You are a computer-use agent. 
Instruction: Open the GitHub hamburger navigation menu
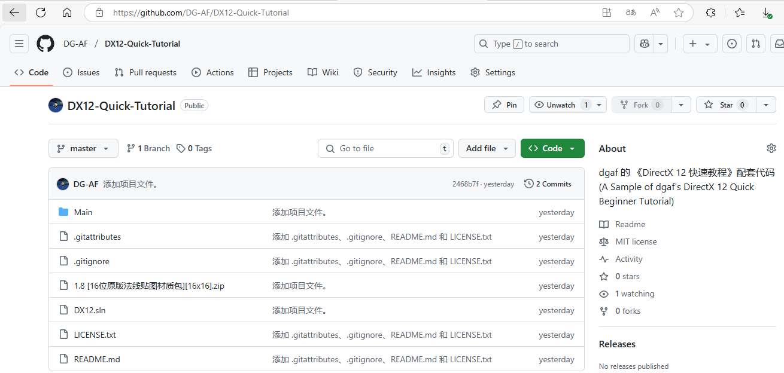pyautogui.click(x=19, y=44)
